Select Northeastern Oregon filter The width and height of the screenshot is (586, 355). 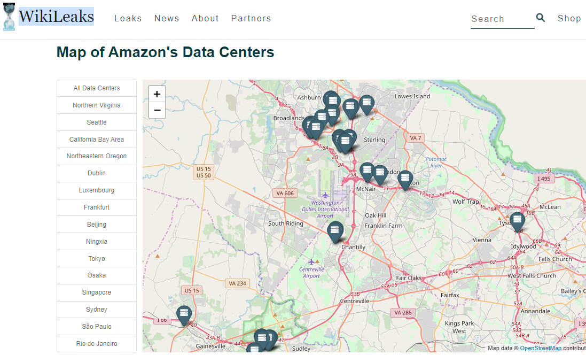tap(97, 156)
